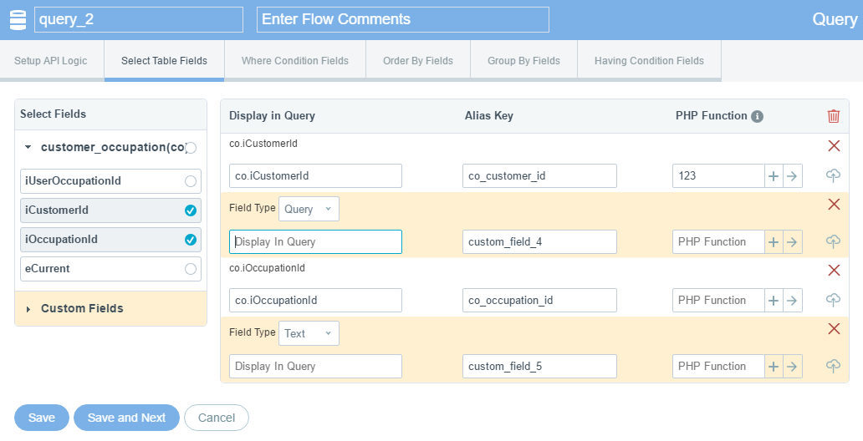Click the database icon beside query_2
The image size is (863, 441).
18,20
